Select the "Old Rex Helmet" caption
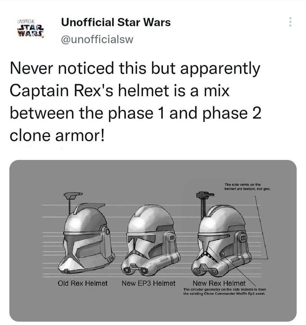The image size is (306, 325). [x=82, y=283]
